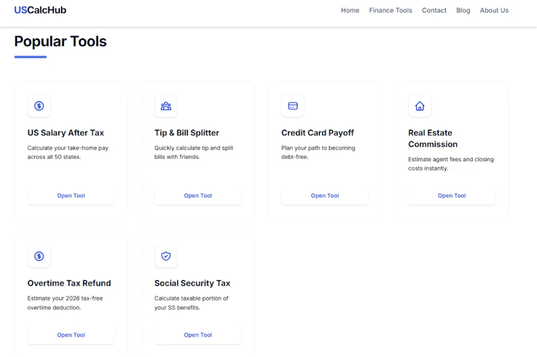537x357 pixels.
Task: Open Tool for Overtime Tax Refund
Action: click(x=71, y=335)
